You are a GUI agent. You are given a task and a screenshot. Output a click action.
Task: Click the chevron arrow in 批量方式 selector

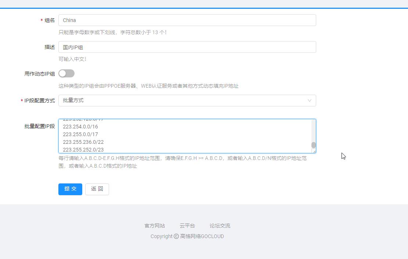[310, 101]
